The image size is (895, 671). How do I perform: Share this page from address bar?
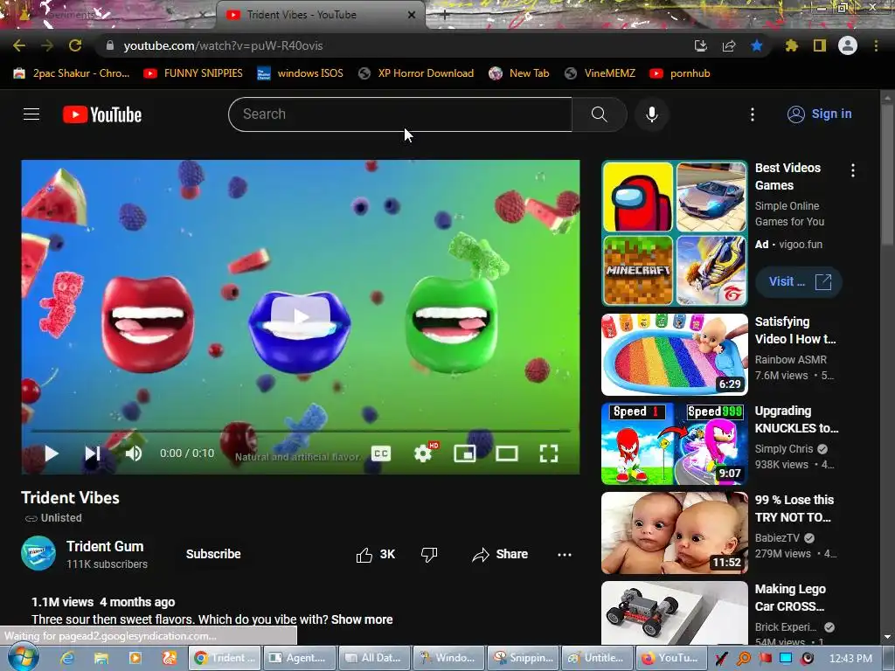(x=728, y=45)
